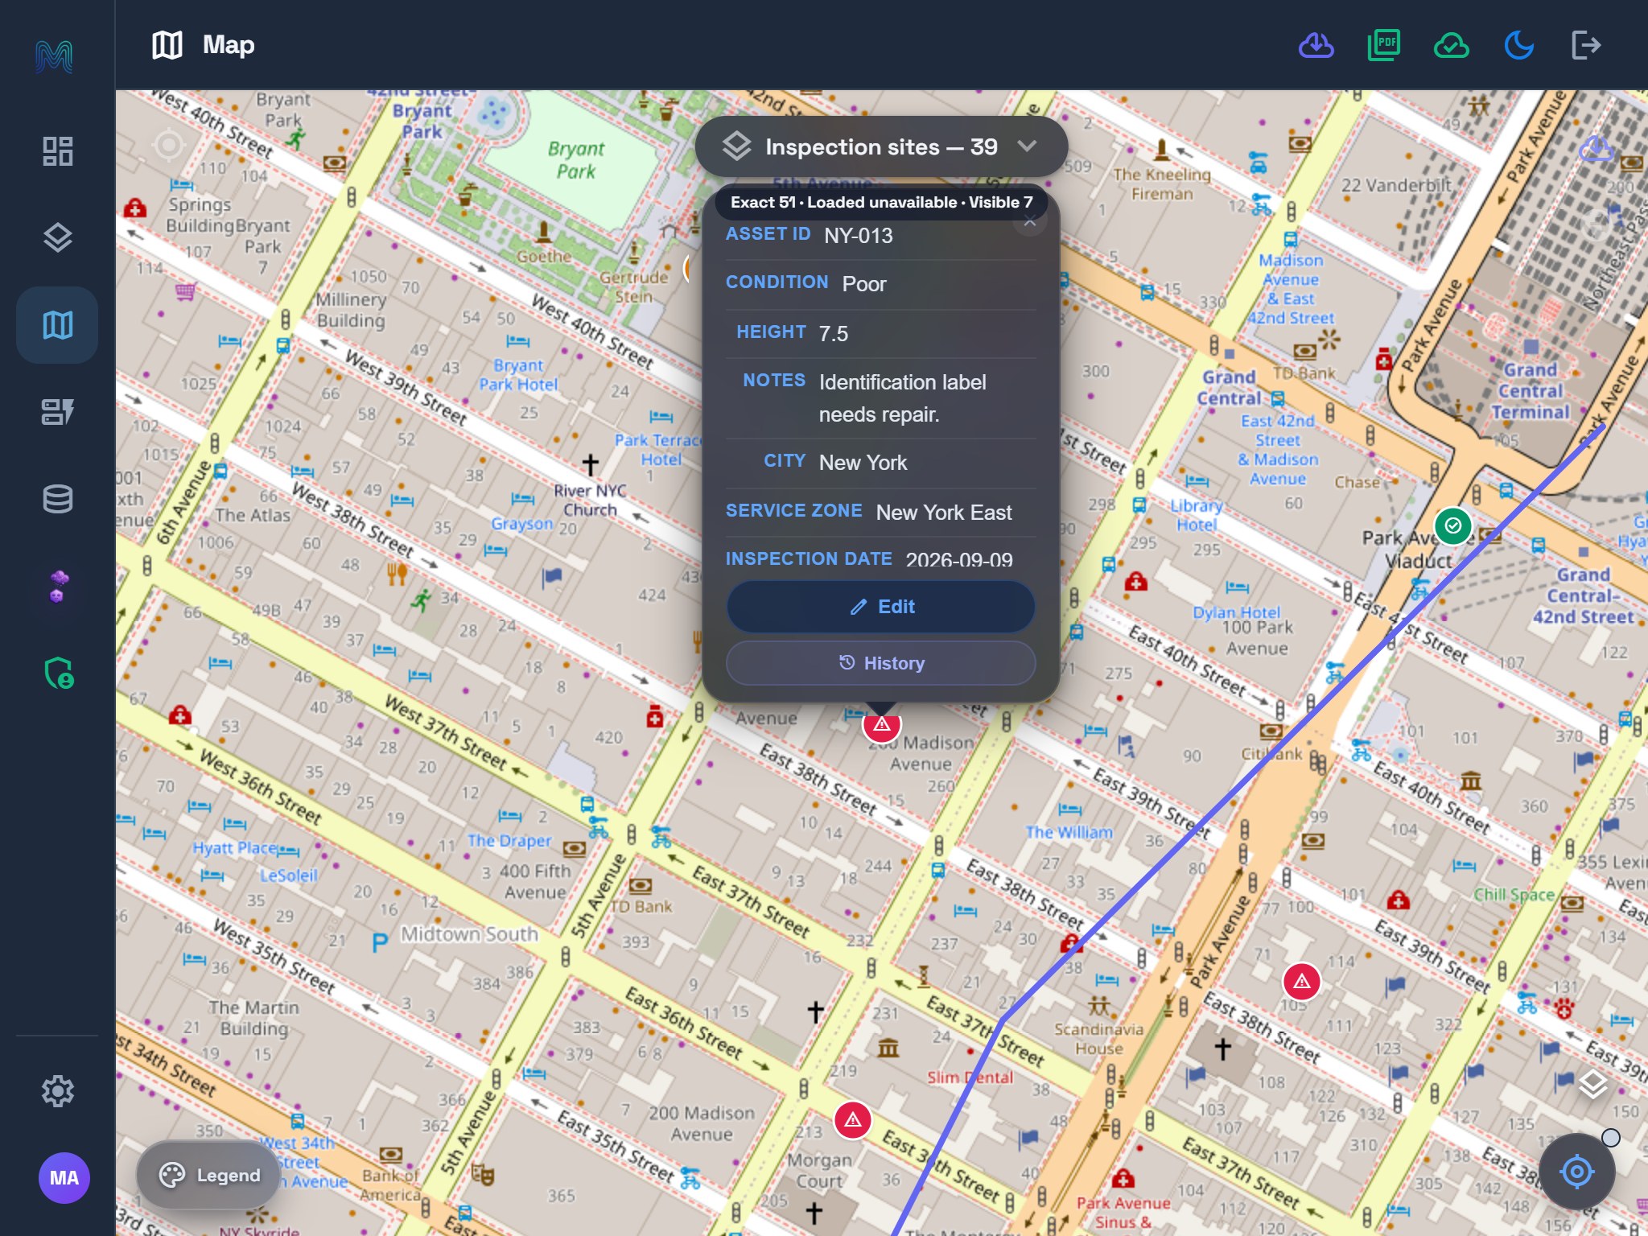The width and height of the screenshot is (1648, 1236).
Task: Export PDF using the header PDF icon
Action: [1384, 45]
